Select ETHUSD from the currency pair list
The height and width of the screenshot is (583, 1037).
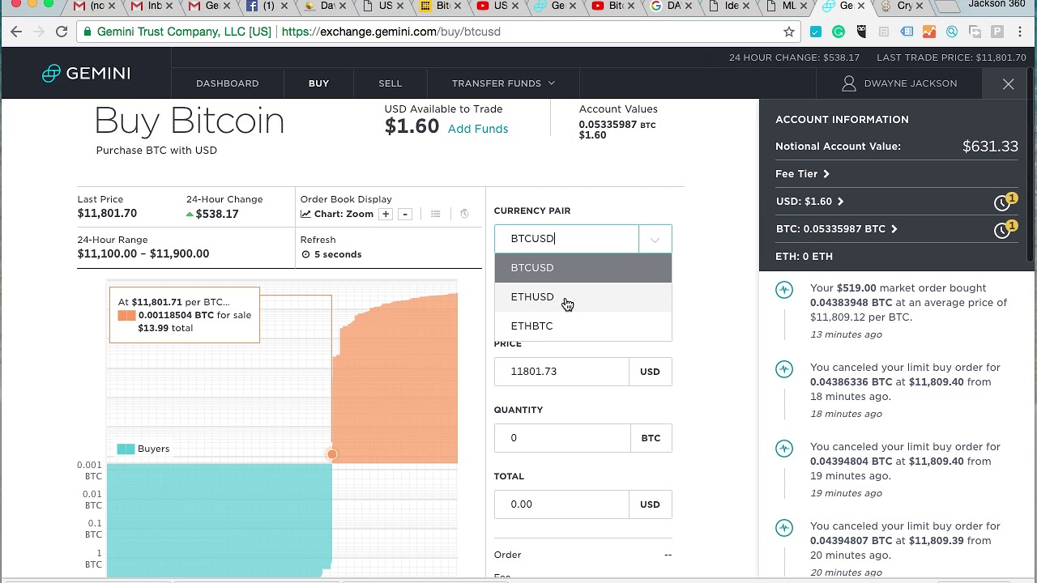click(583, 296)
